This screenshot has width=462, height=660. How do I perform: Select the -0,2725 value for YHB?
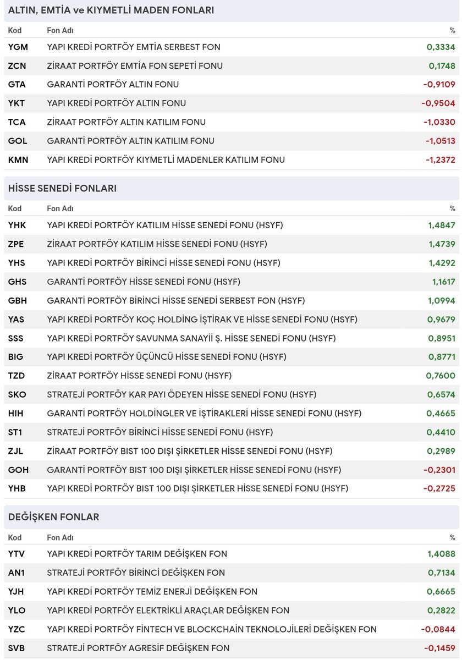pos(439,488)
